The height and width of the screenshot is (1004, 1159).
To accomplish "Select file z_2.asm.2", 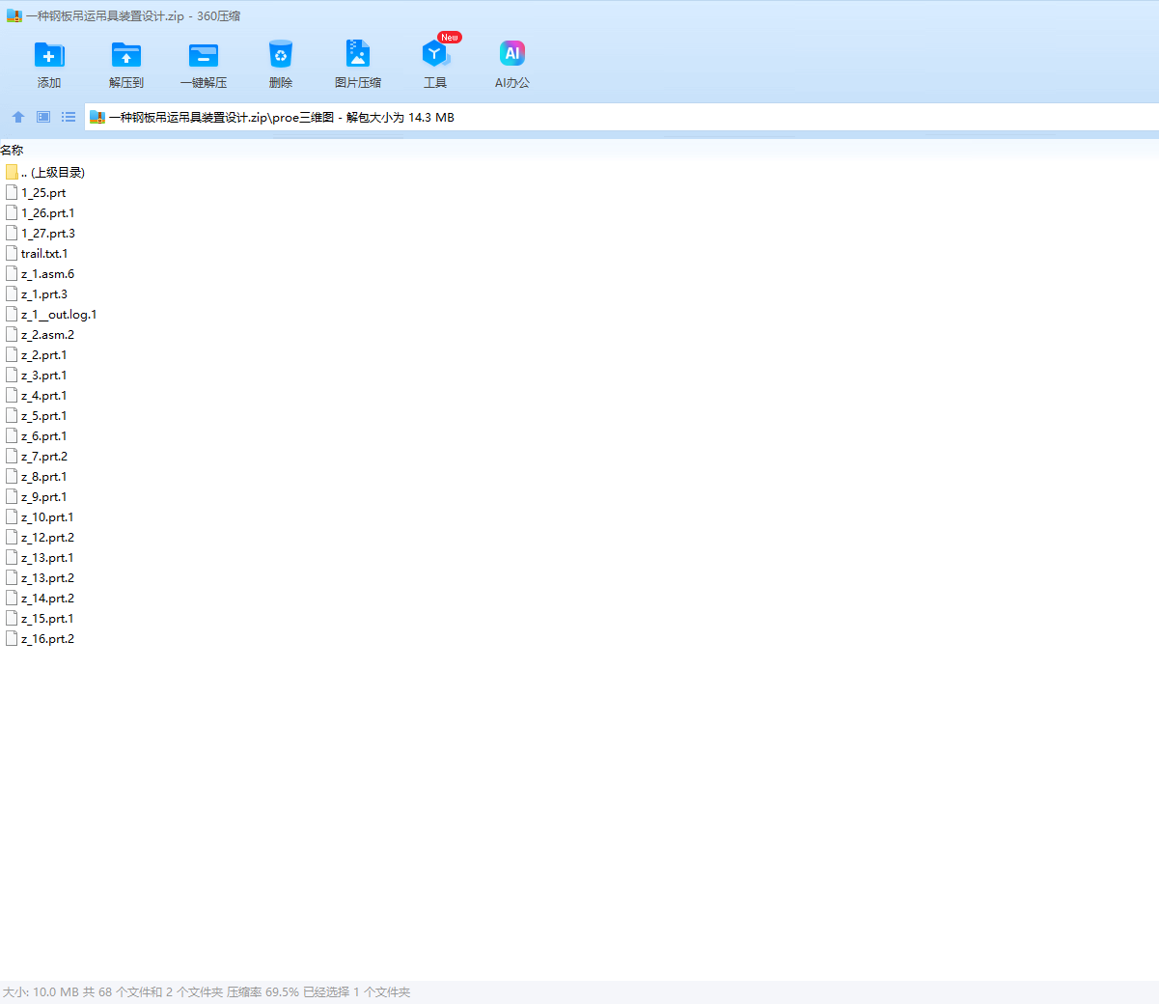I will [40, 334].
